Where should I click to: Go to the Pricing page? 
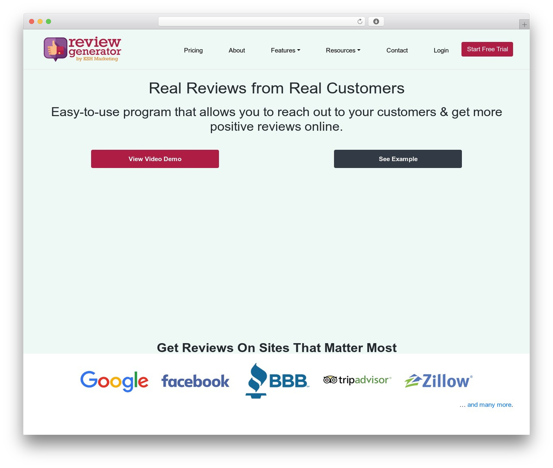coord(193,51)
